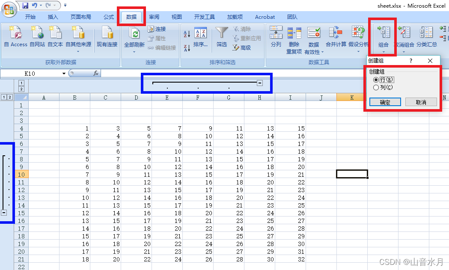The width and height of the screenshot is (449, 270).
Task: Click cell B4 containing 1
Action: [75, 128]
